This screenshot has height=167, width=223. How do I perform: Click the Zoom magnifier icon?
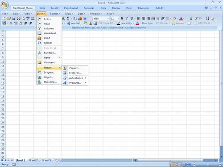(x=212, y=19)
